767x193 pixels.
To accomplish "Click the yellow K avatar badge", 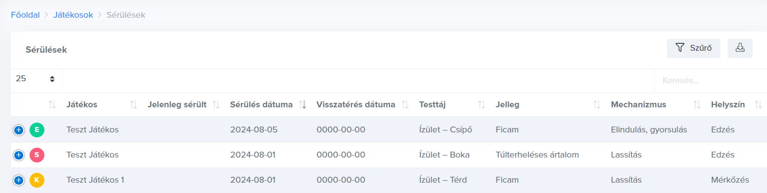I will click(37, 180).
